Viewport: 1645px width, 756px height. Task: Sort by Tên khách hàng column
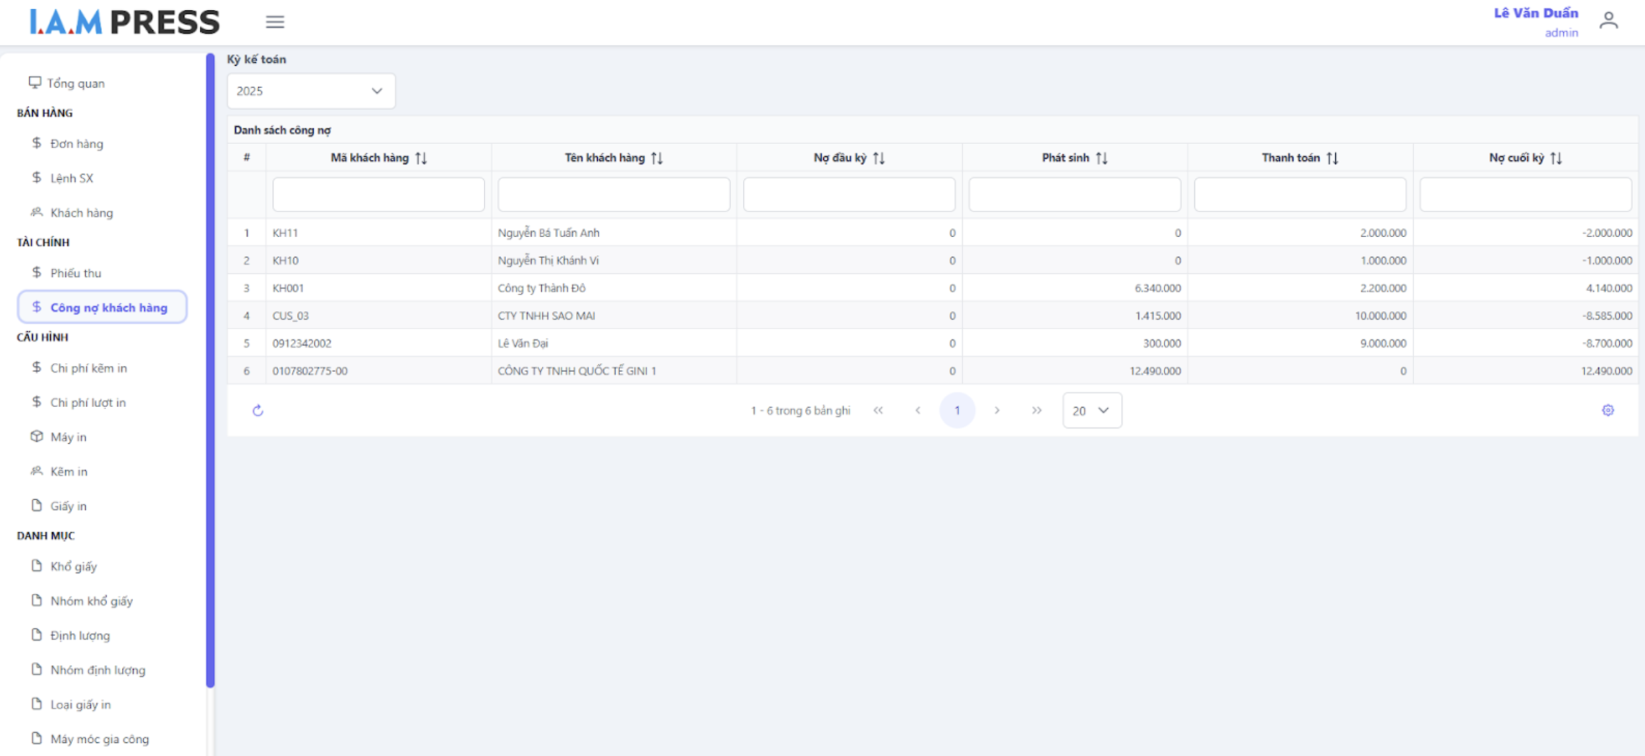[x=656, y=158]
